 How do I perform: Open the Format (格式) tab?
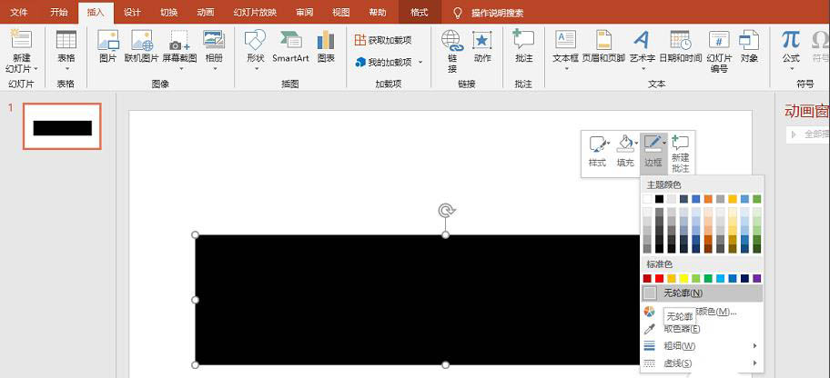pos(420,12)
